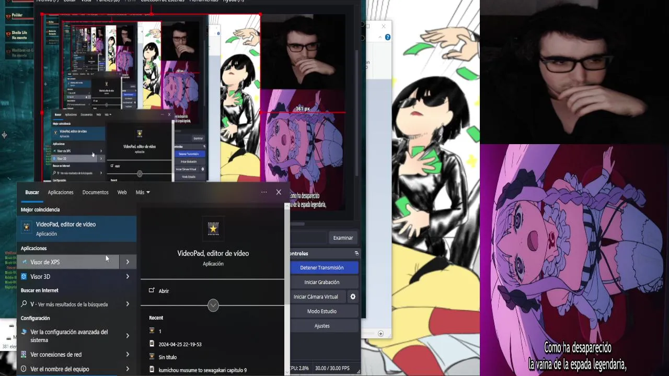The height and width of the screenshot is (376, 669).
Task: Open the Documentos search tab
Action: point(95,192)
